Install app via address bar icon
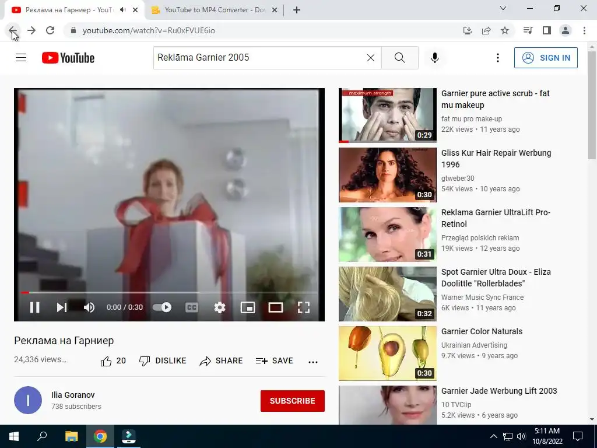The width and height of the screenshot is (597, 448). [x=468, y=30]
